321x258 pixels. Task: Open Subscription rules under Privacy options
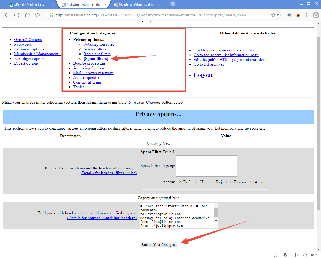99,44
